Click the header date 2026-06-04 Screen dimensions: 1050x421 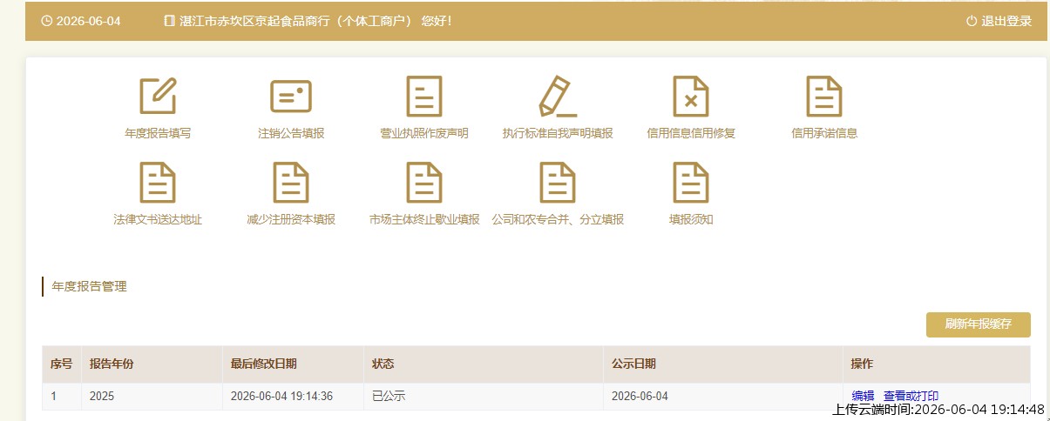(88, 21)
